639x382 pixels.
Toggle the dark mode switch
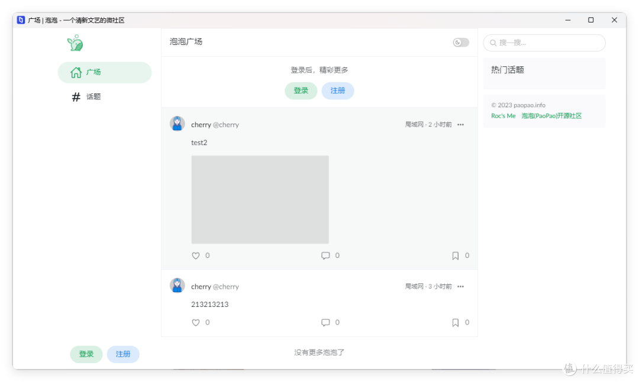(461, 43)
